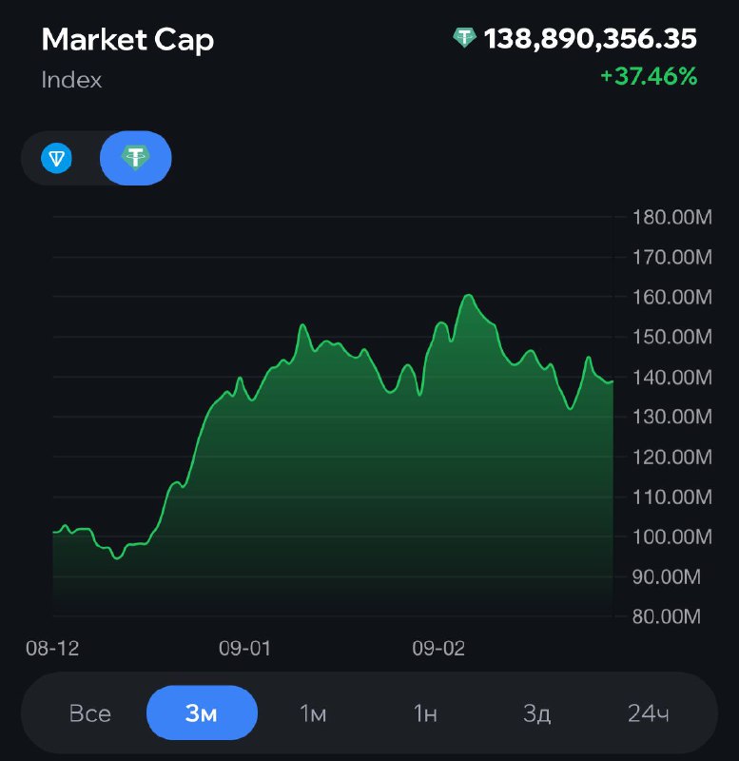Click the 09-01 date marker
Image resolution: width=739 pixels, height=761 pixels.
[244, 649]
